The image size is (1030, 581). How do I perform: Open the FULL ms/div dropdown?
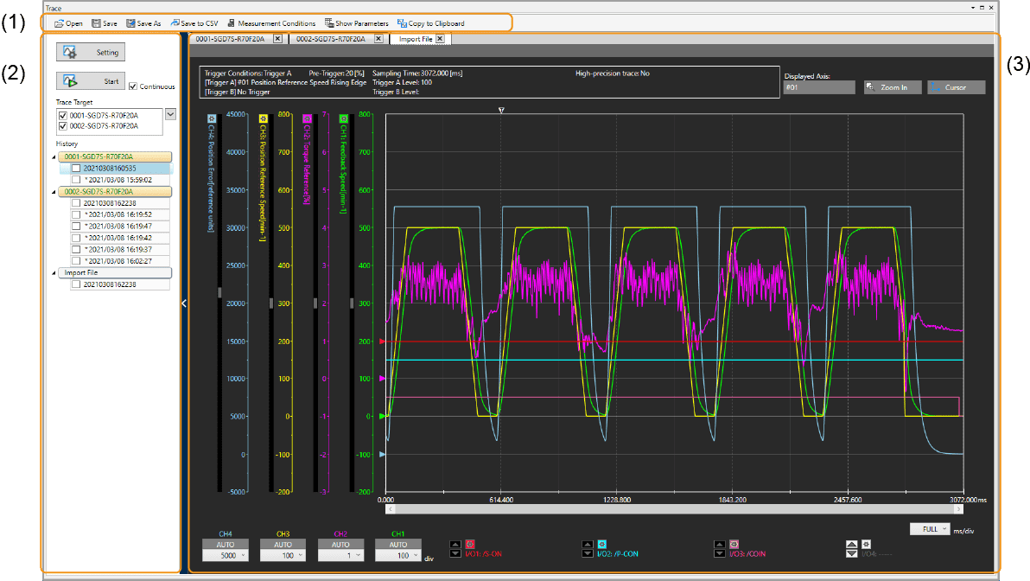coord(930,528)
